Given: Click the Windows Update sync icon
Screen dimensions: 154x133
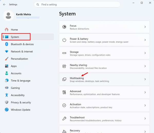Looking at the screenshot, I should click(x=7, y=110).
